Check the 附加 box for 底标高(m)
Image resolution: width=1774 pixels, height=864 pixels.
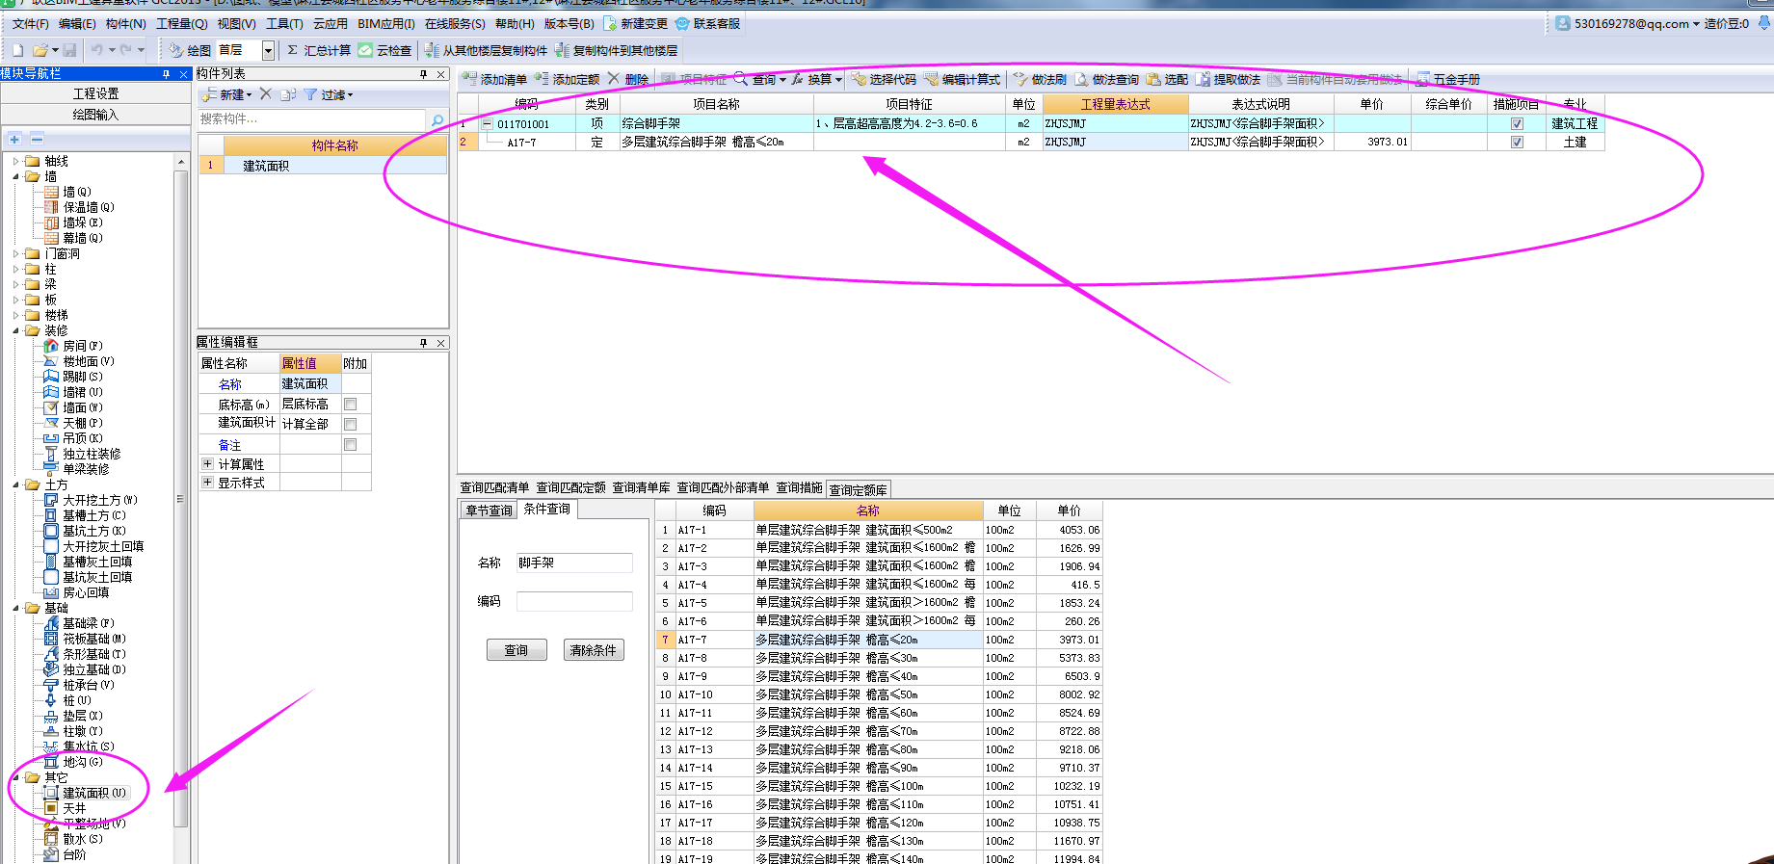[x=351, y=405]
